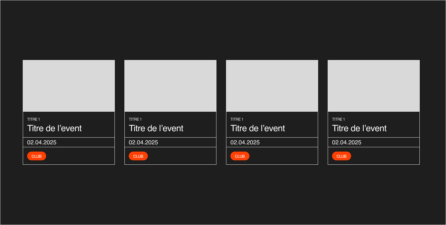
Task: Click the fourth card's gray image placeholder
Action: click(374, 86)
